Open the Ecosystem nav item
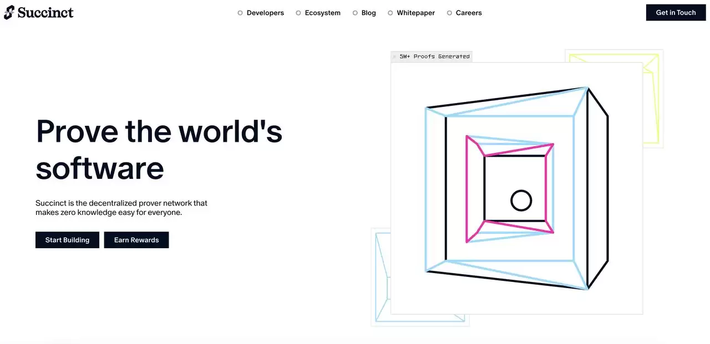710x344 pixels. [x=322, y=13]
